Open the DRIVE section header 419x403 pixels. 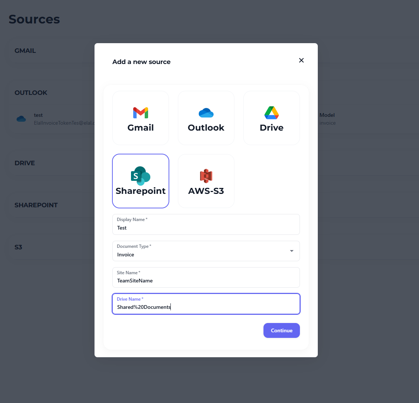[x=25, y=163]
